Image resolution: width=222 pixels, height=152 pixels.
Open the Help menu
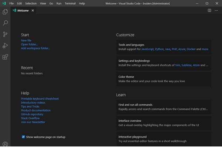point(82,3)
